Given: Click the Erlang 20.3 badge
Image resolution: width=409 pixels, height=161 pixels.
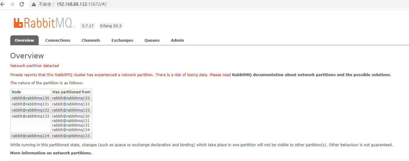Looking at the screenshot, I should tap(111, 26).
